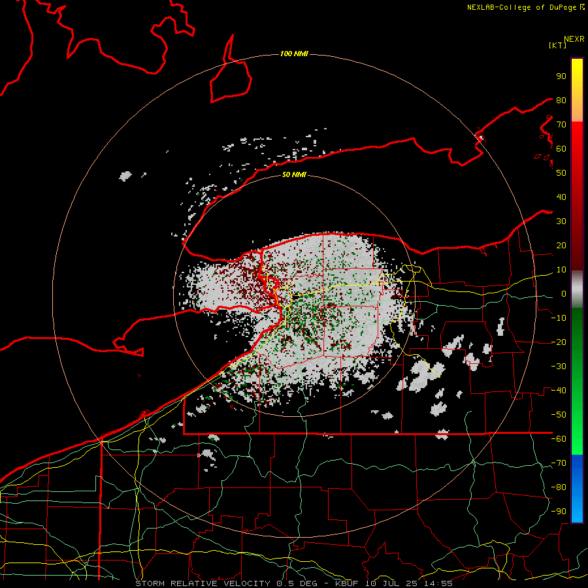Click the -80 value on velocity scale

559,487
